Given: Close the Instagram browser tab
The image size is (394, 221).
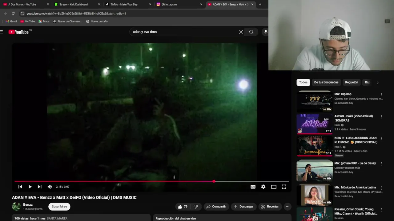Looking at the screenshot, I should point(201,4).
